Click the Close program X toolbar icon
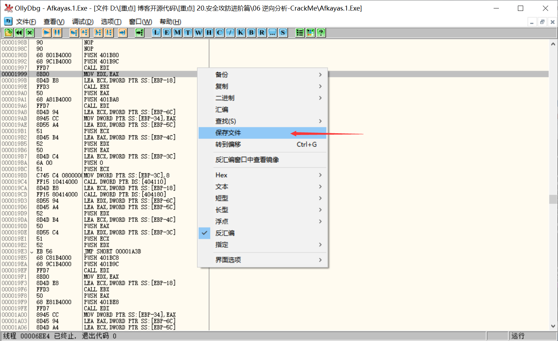This screenshot has height=341, width=558. 30,33
